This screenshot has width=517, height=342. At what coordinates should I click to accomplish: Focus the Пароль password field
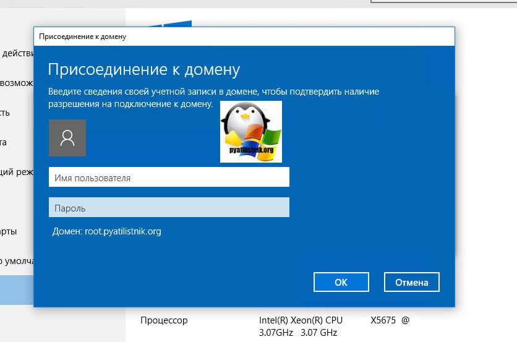pos(169,207)
